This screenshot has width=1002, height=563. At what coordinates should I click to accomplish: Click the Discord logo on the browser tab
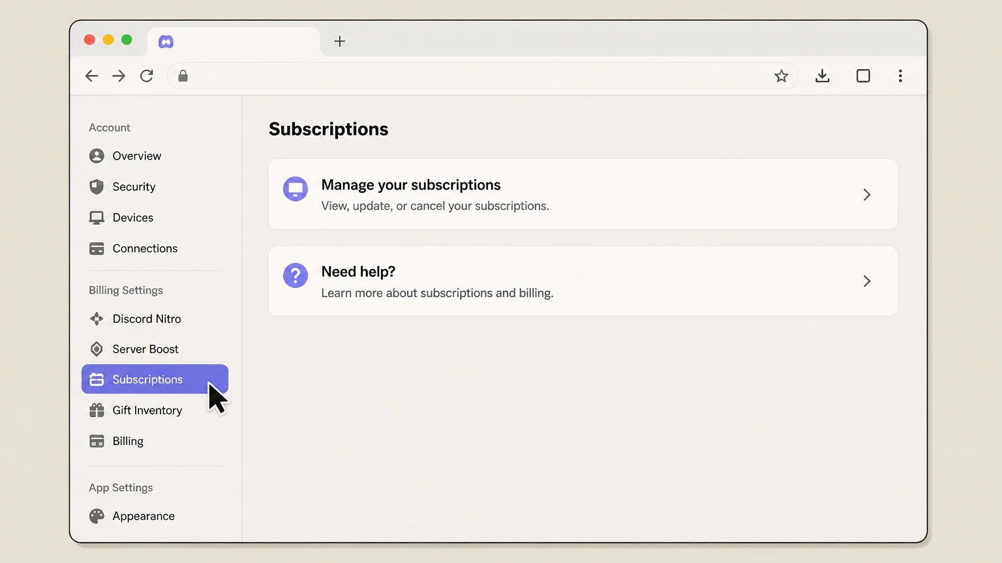click(166, 42)
